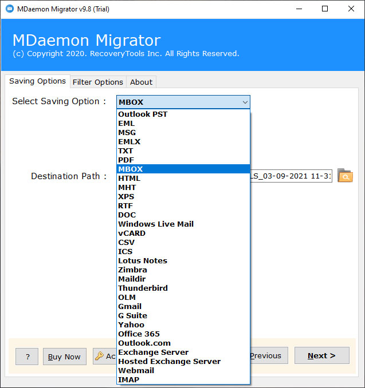Click the folder browse icon

[345, 176]
